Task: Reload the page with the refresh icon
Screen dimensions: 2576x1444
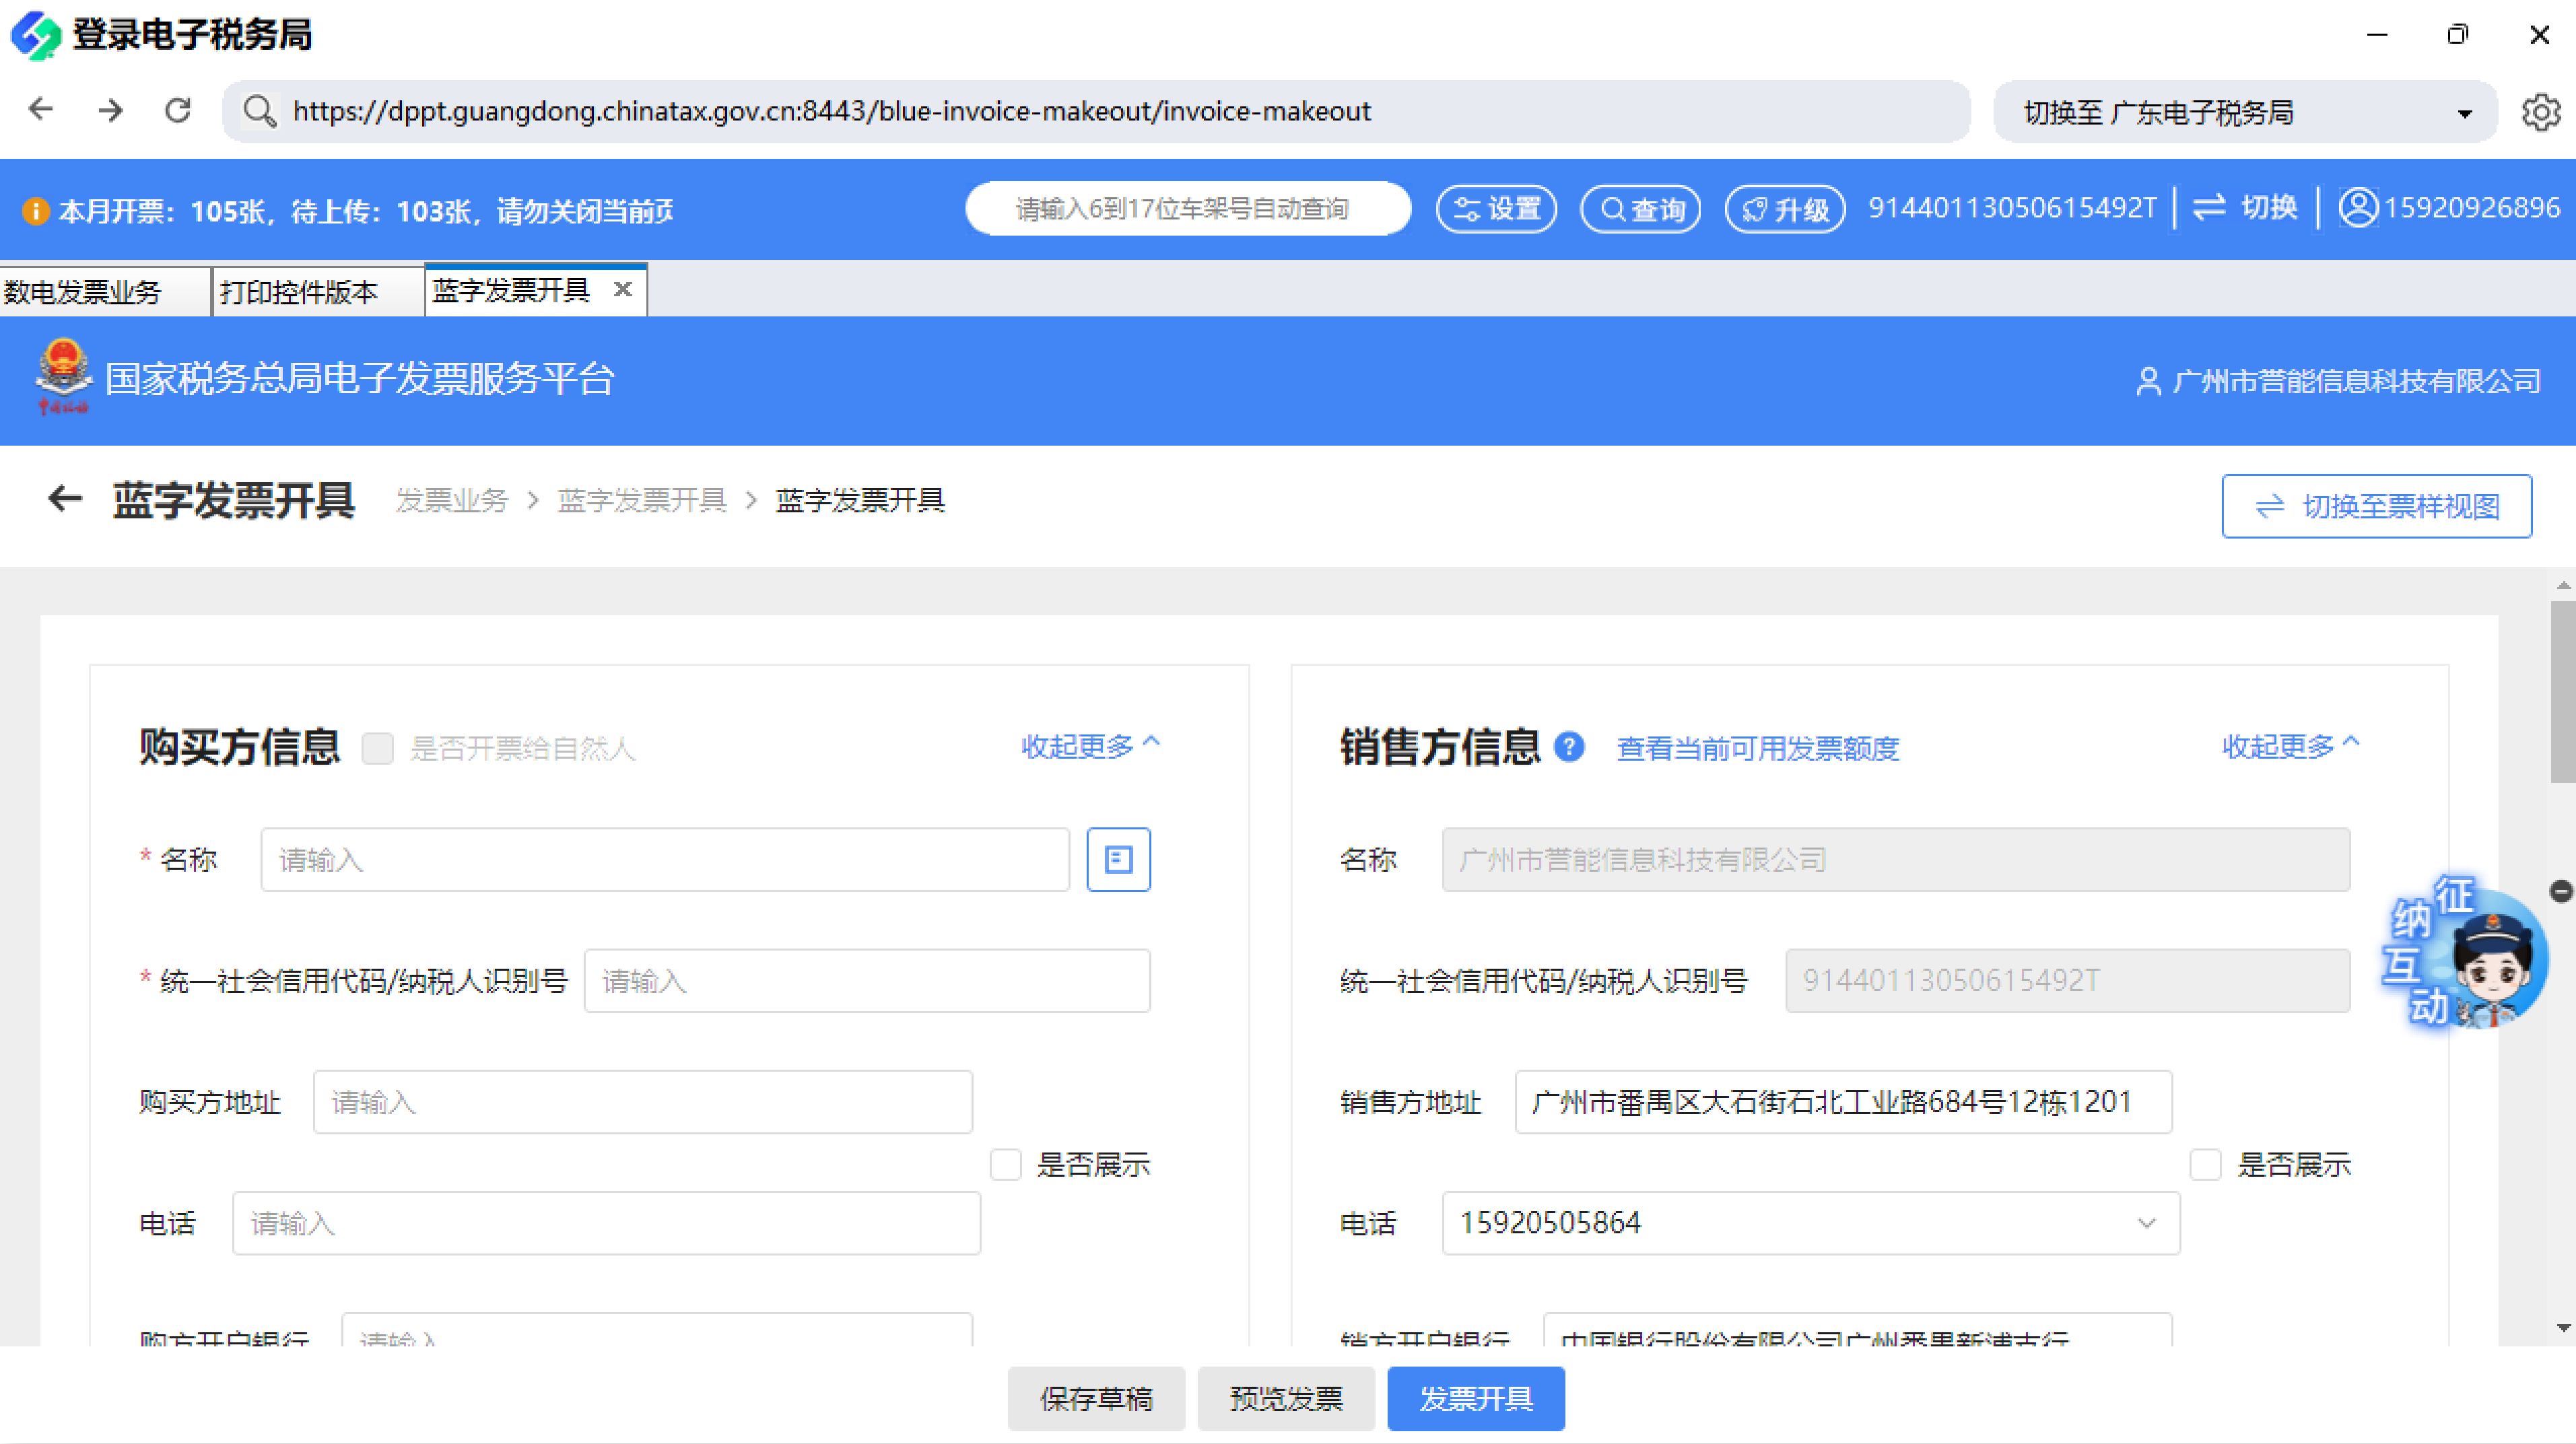Action: [x=178, y=110]
